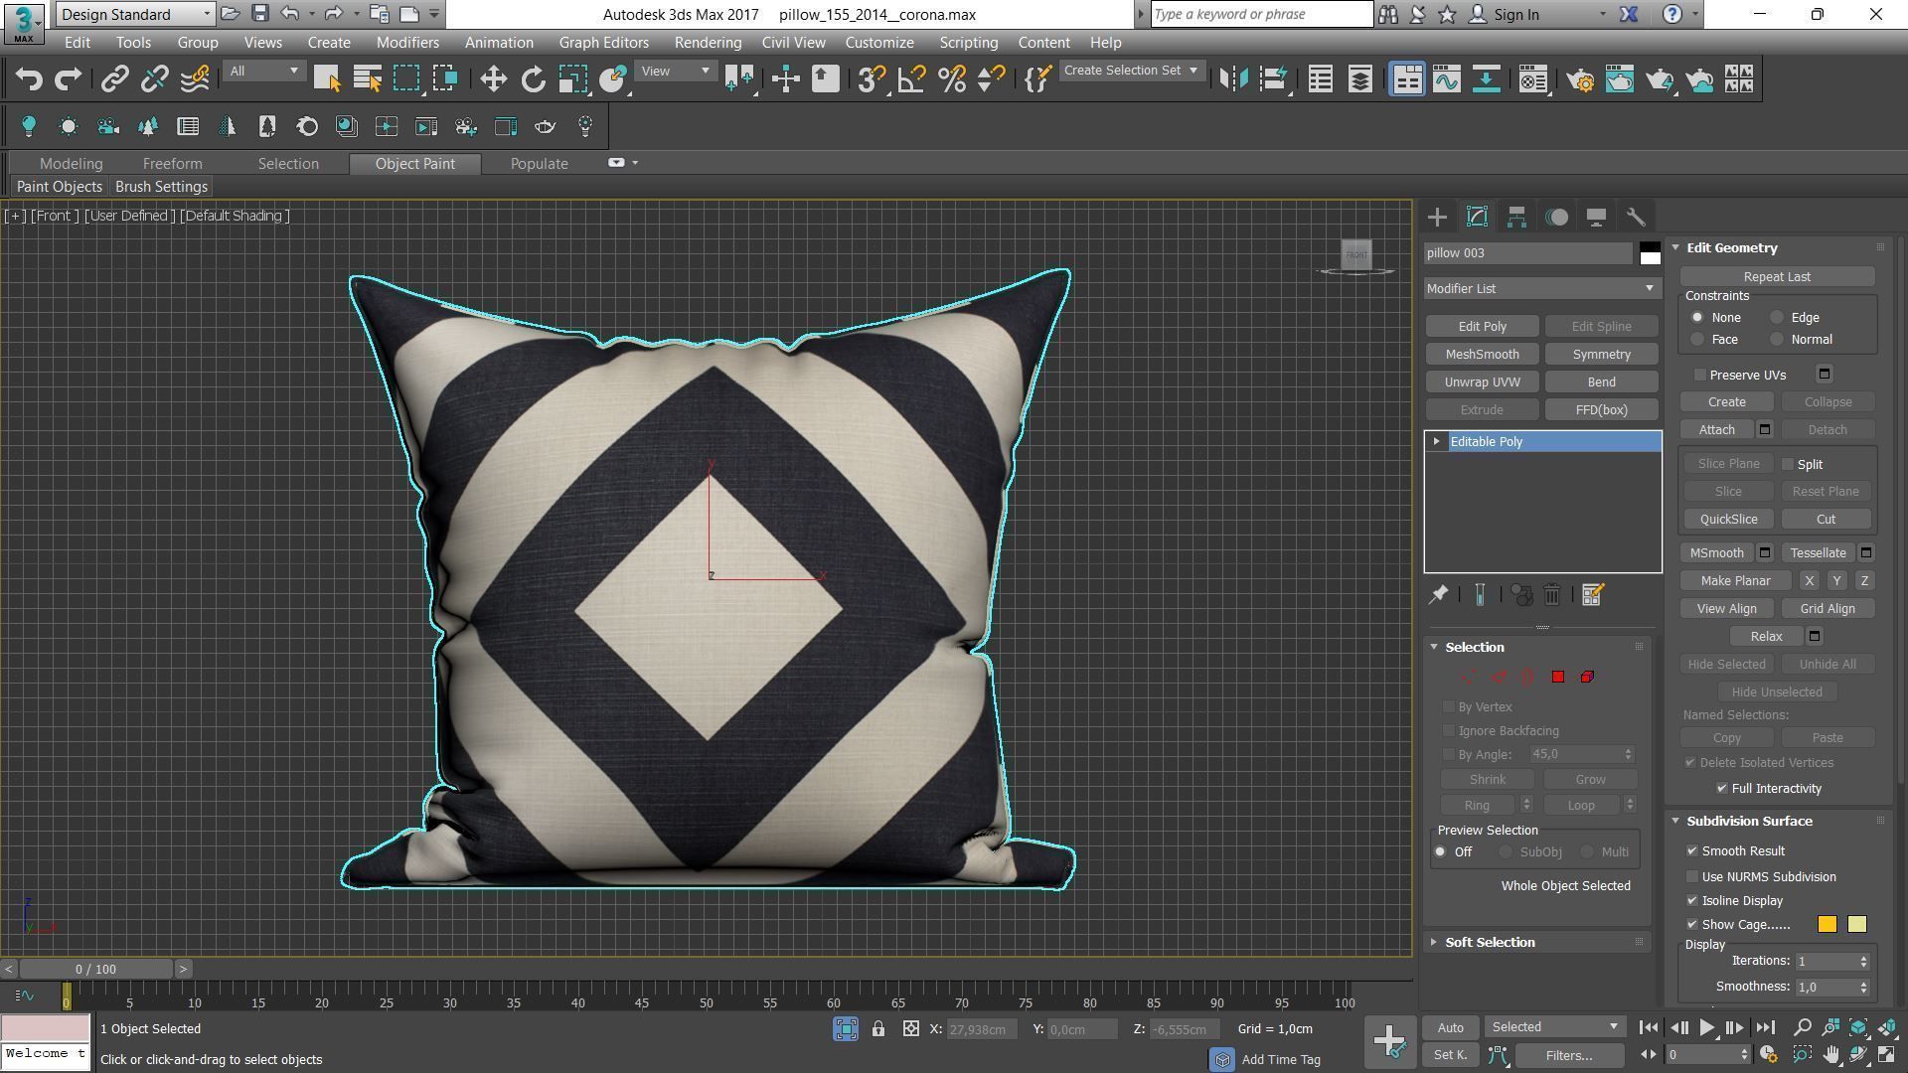Image resolution: width=1908 pixels, height=1073 pixels.
Task: Open the Scripting menu
Action: (968, 43)
